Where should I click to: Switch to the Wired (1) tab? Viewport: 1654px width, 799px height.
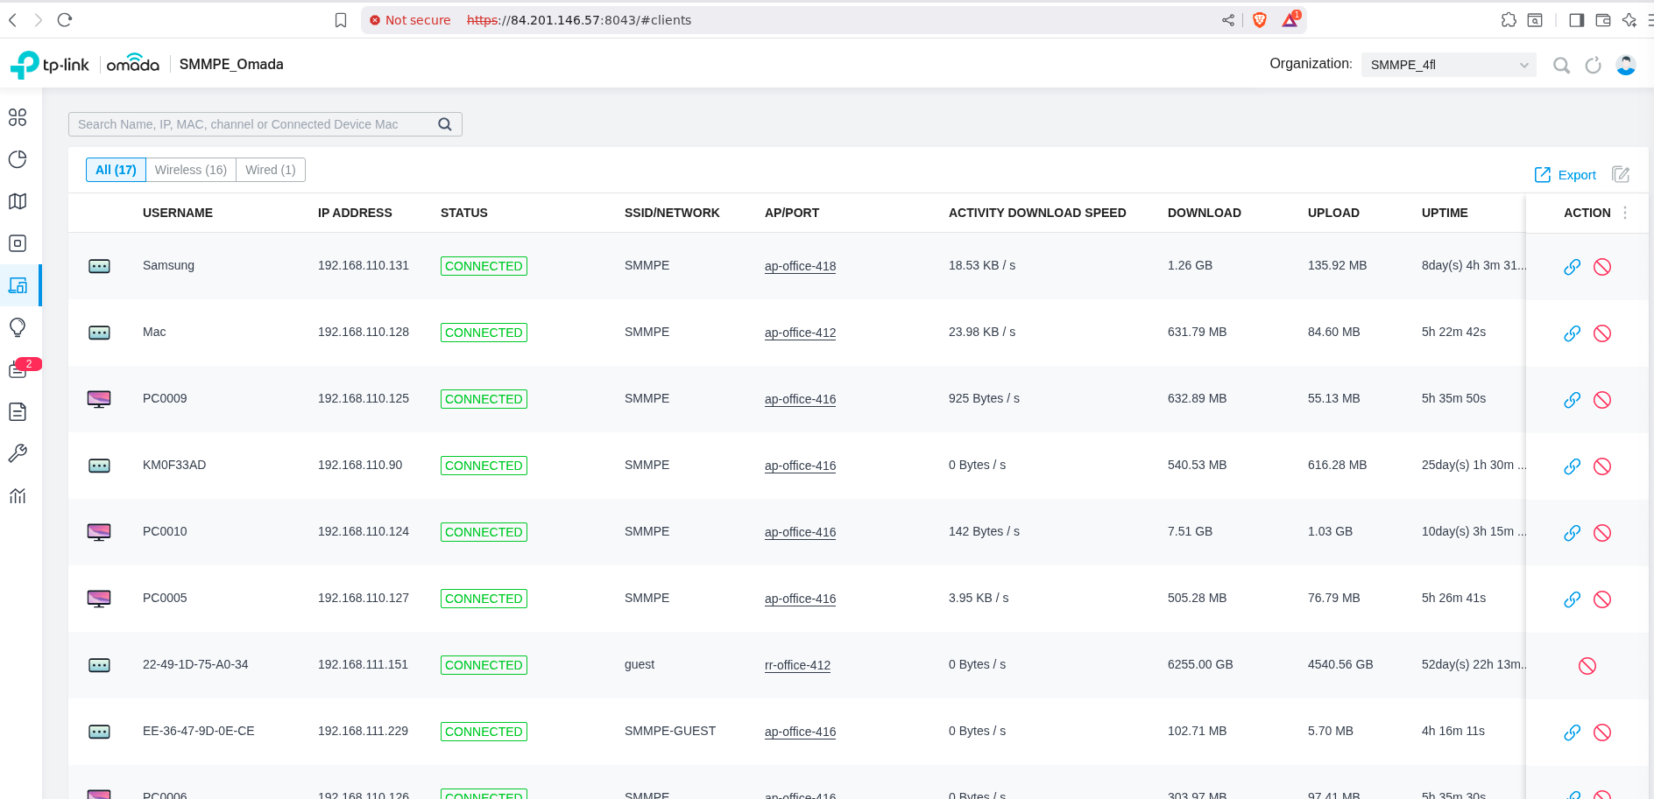[271, 170]
